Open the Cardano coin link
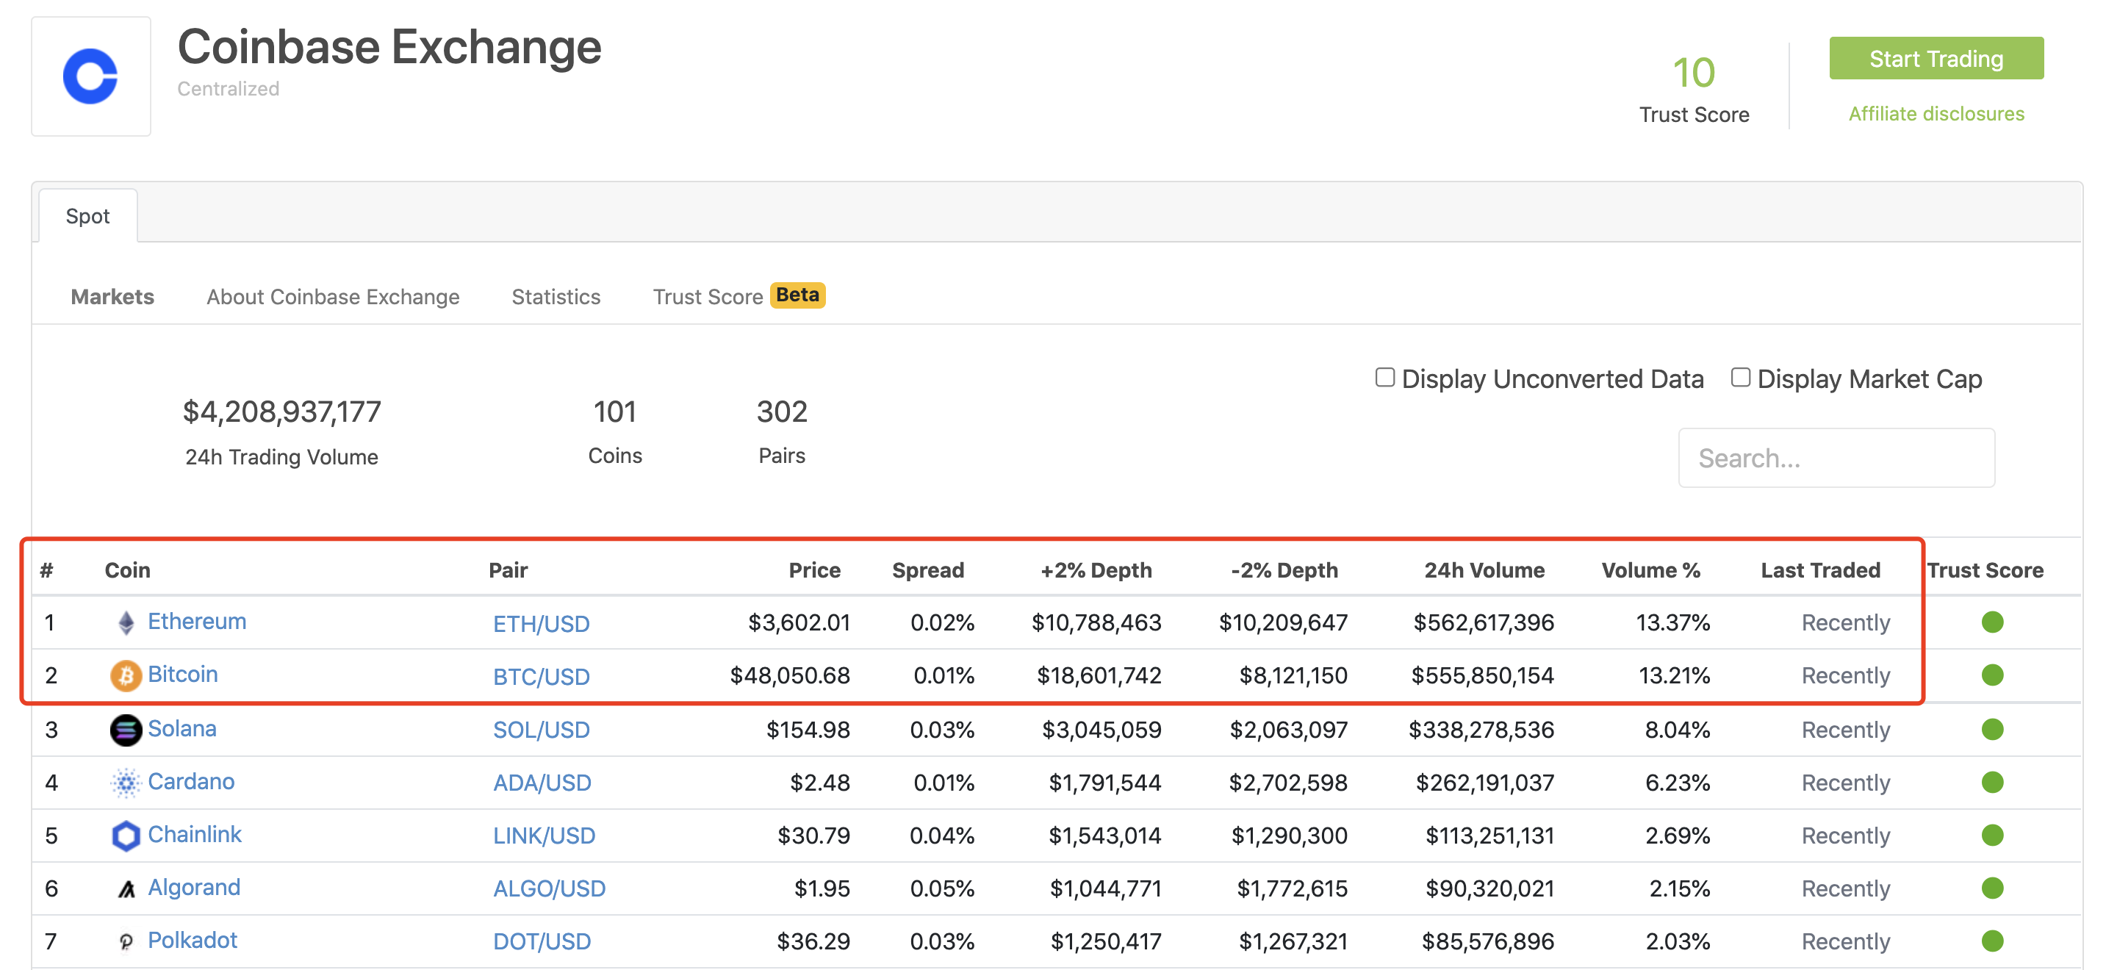This screenshot has width=2106, height=970. (191, 782)
